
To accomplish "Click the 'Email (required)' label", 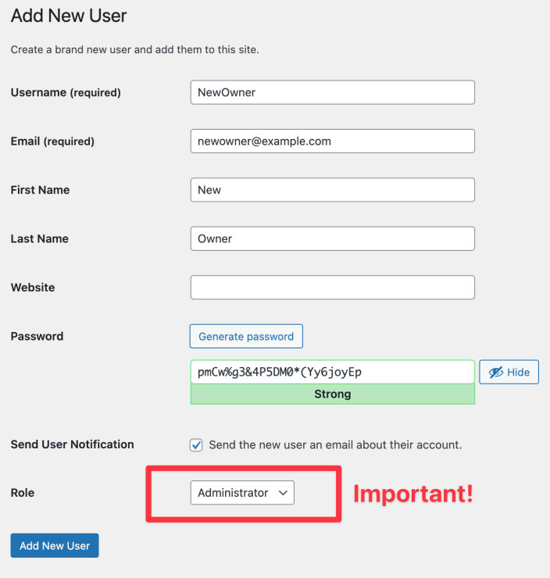I will pos(52,141).
